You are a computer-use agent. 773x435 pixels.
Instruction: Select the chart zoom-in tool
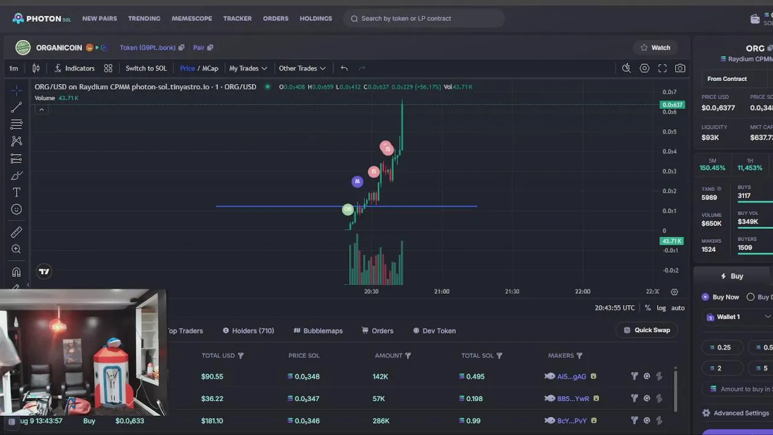tap(16, 249)
